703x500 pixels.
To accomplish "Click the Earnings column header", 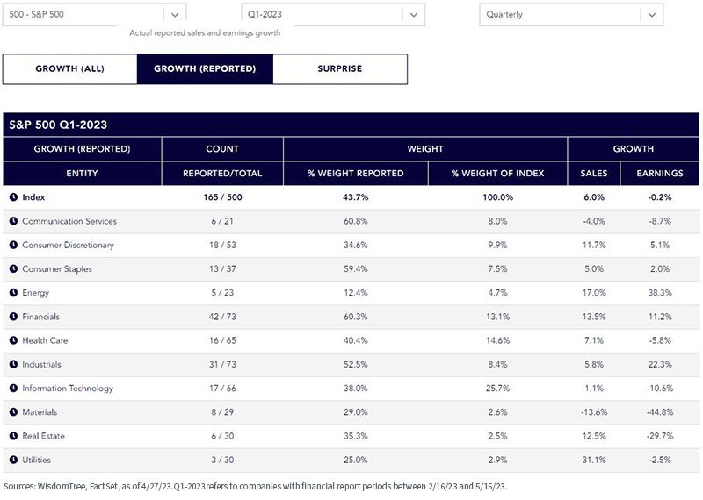I will (x=660, y=173).
